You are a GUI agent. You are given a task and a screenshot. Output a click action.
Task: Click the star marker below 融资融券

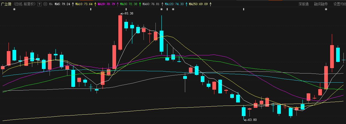click(x=326, y=9)
